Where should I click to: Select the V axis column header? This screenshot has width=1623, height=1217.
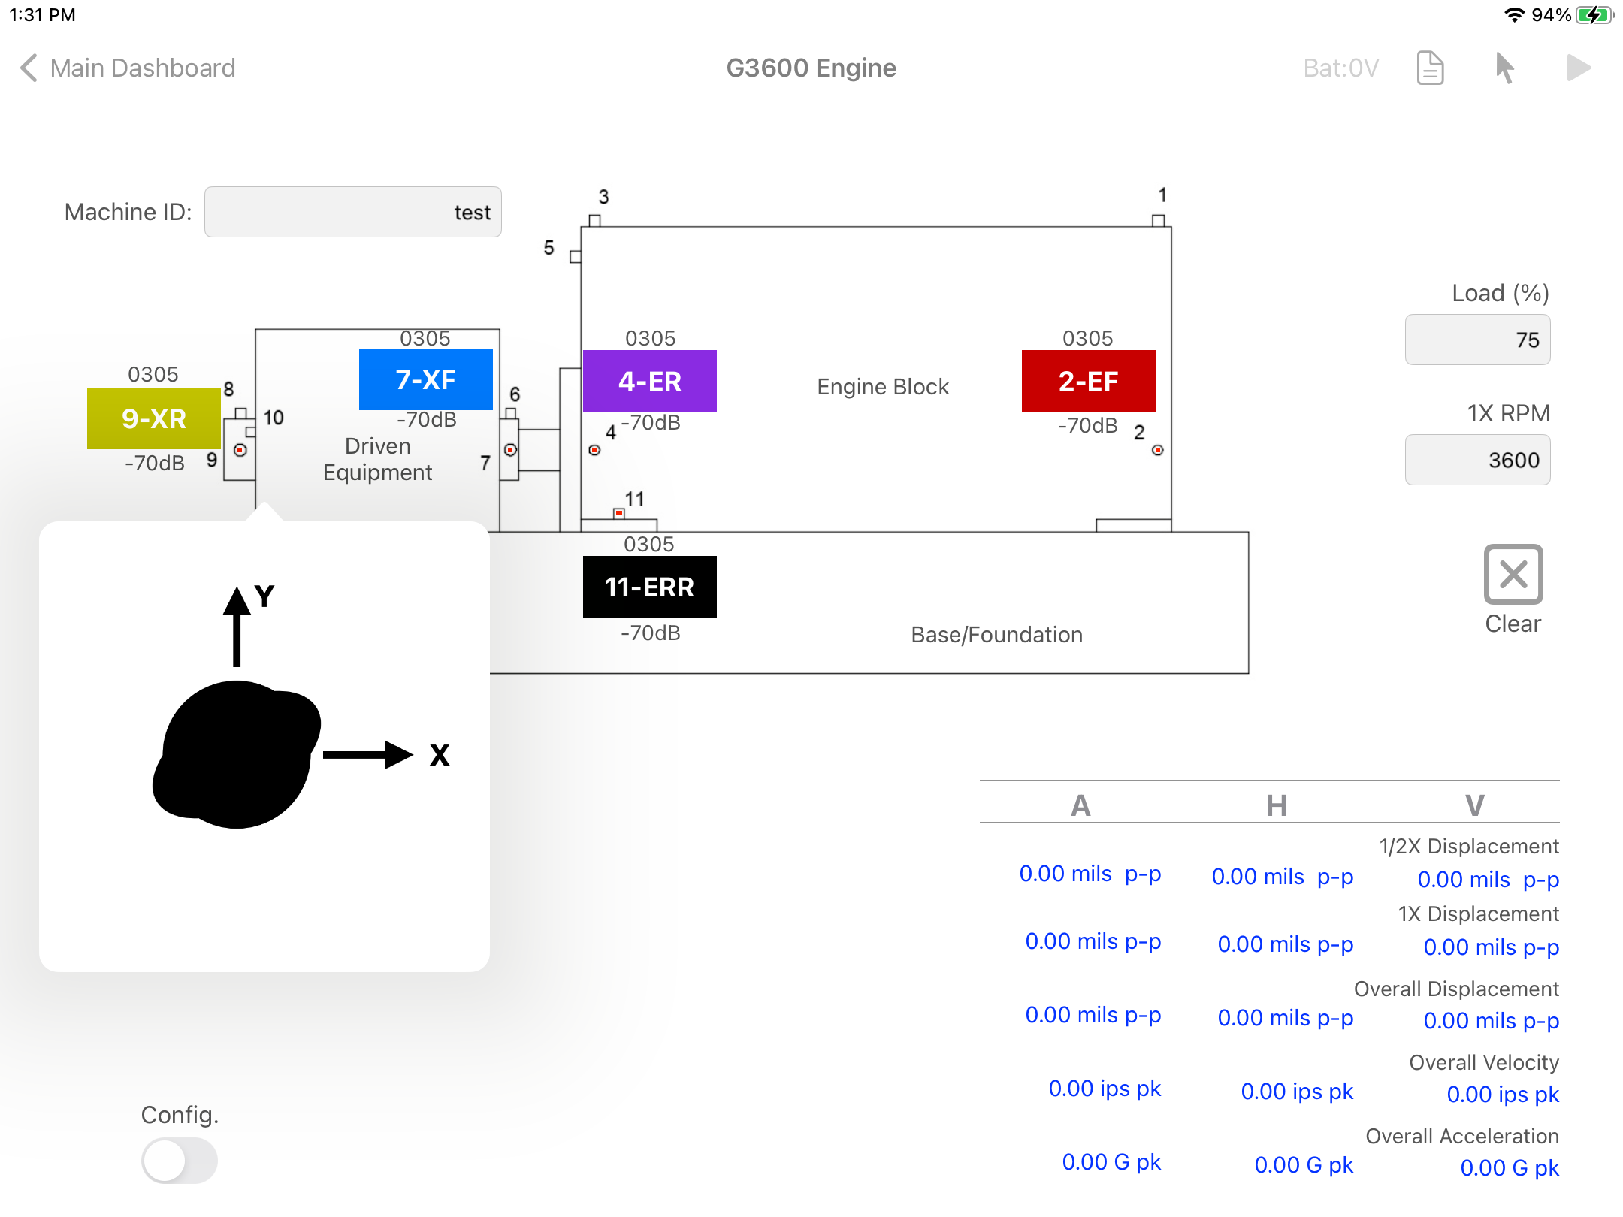click(x=1475, y=805)
